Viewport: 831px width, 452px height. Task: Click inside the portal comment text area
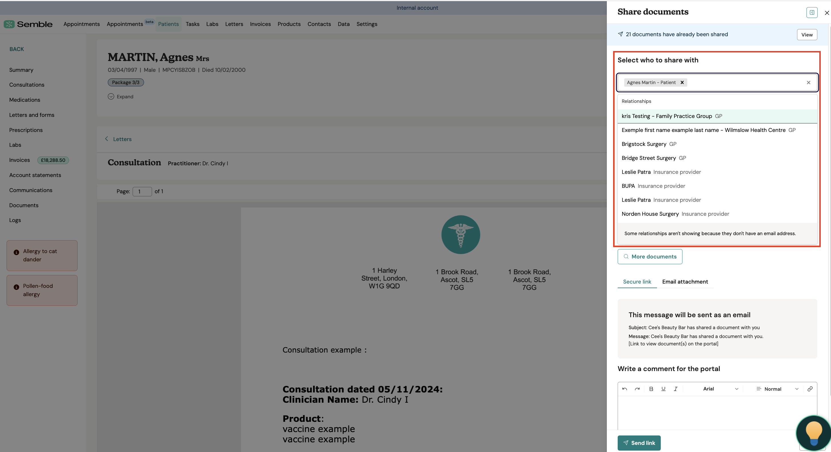pyautogui.click(x=718, y=413)
